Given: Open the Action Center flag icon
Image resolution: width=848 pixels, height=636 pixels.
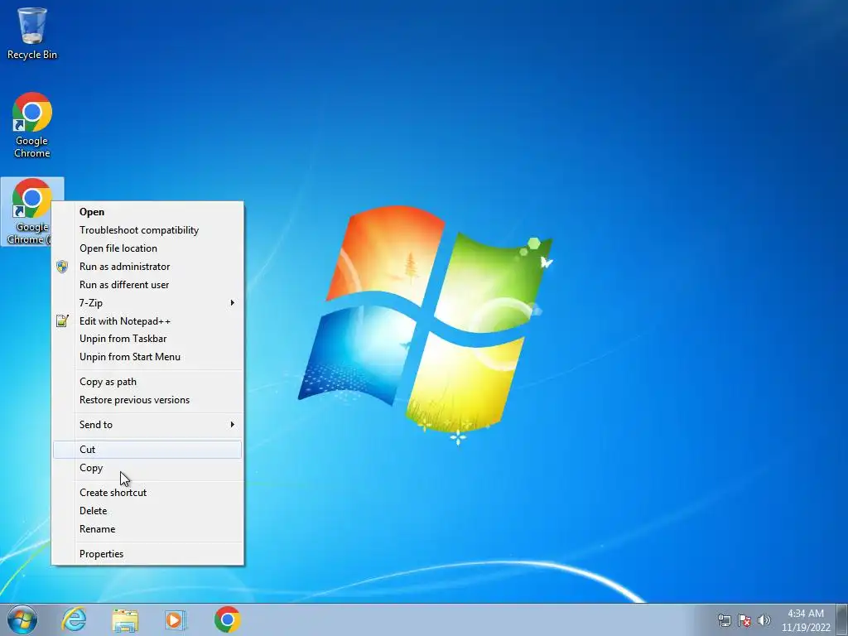Looking at the screenshot, I should click(744, 620).
